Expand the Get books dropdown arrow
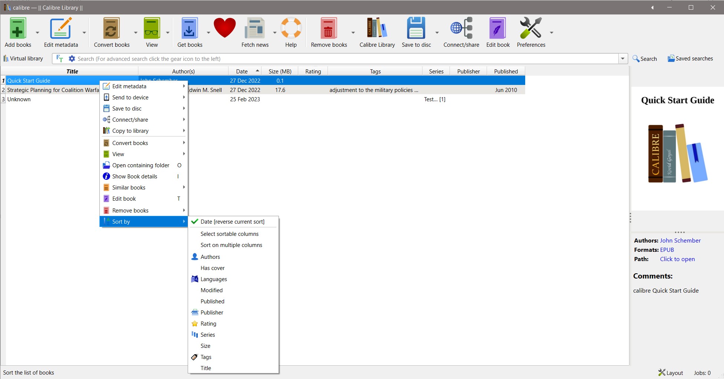 (208, 33)
